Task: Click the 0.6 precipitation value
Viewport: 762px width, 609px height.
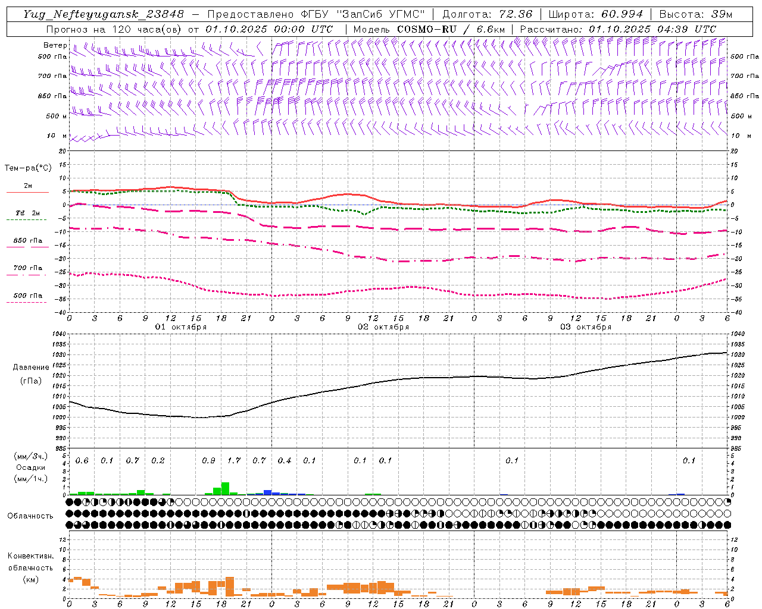Action: click(x=82, y=461)
